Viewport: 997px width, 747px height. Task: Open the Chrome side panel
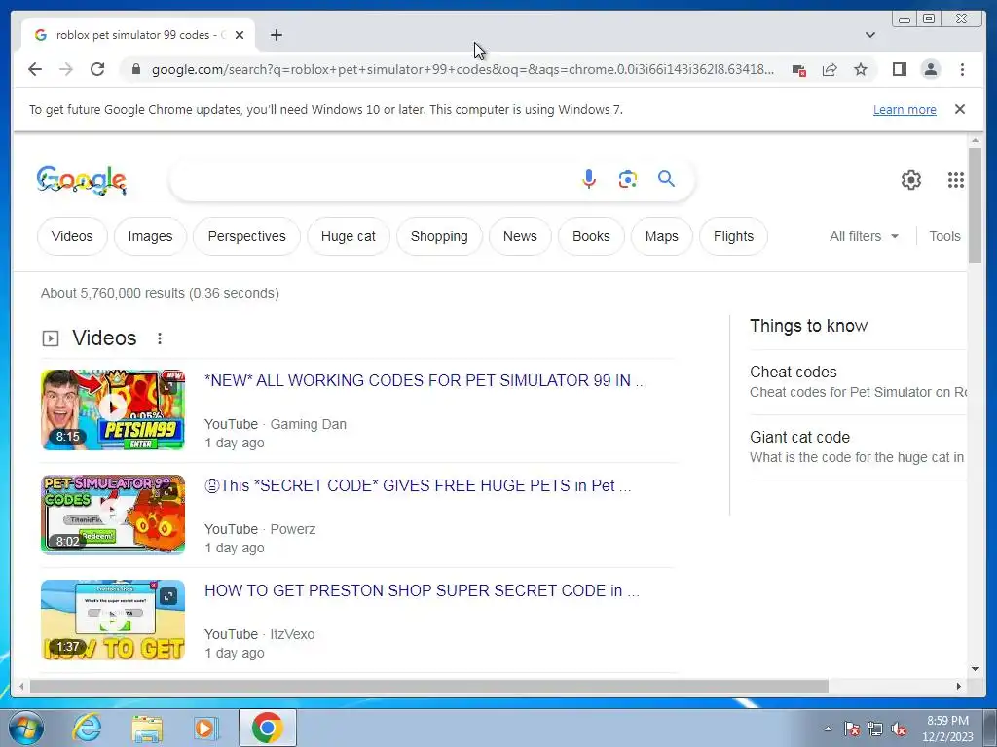(899, 69)
